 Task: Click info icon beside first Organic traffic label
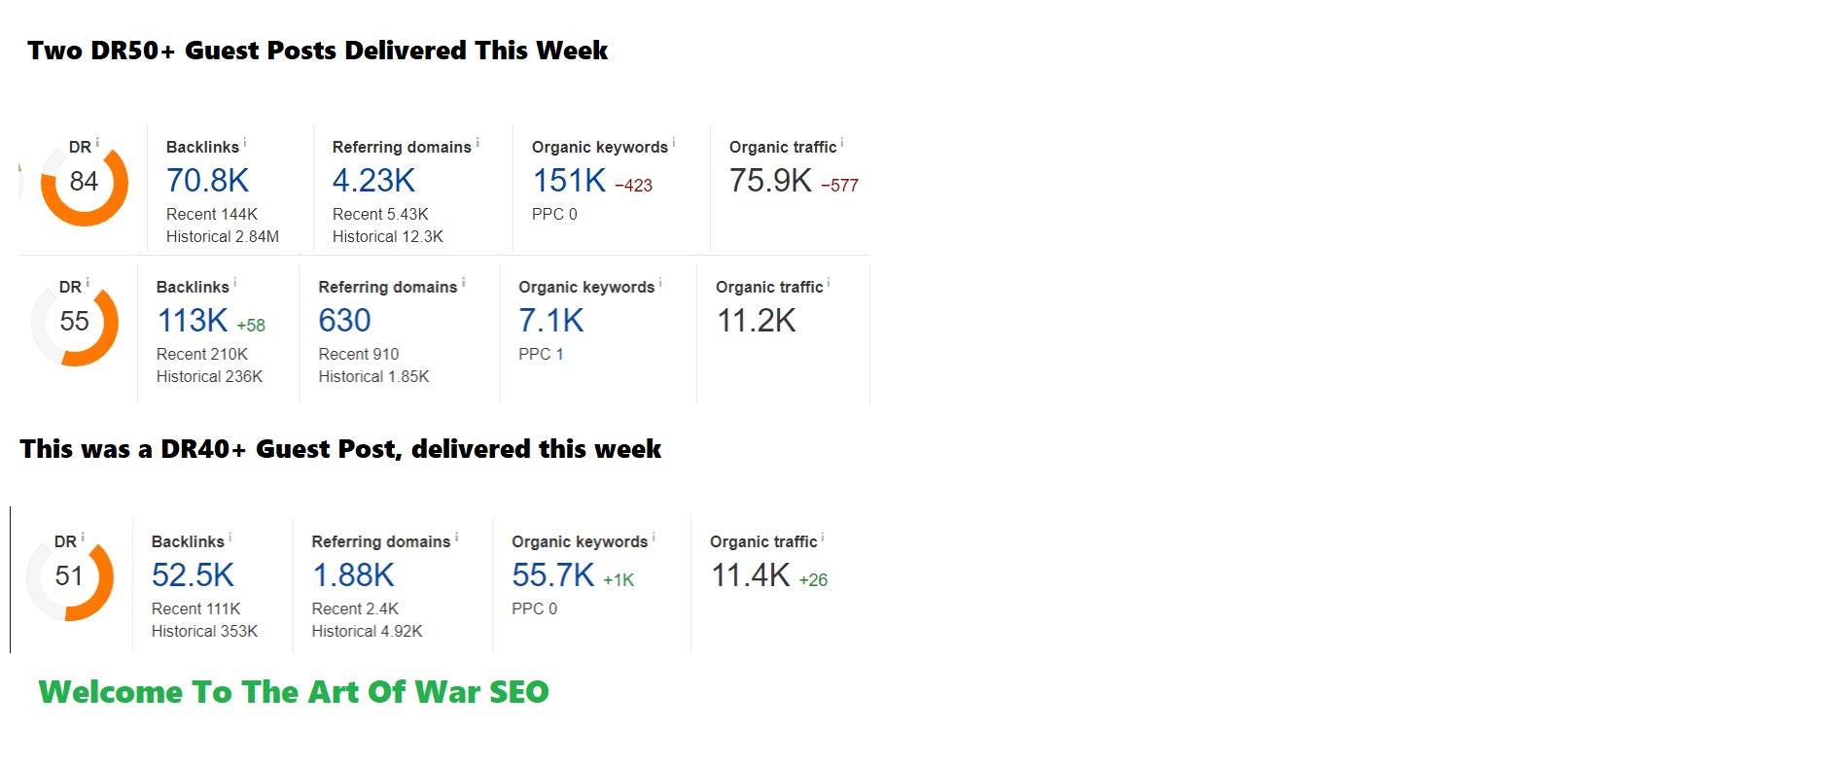842,143
